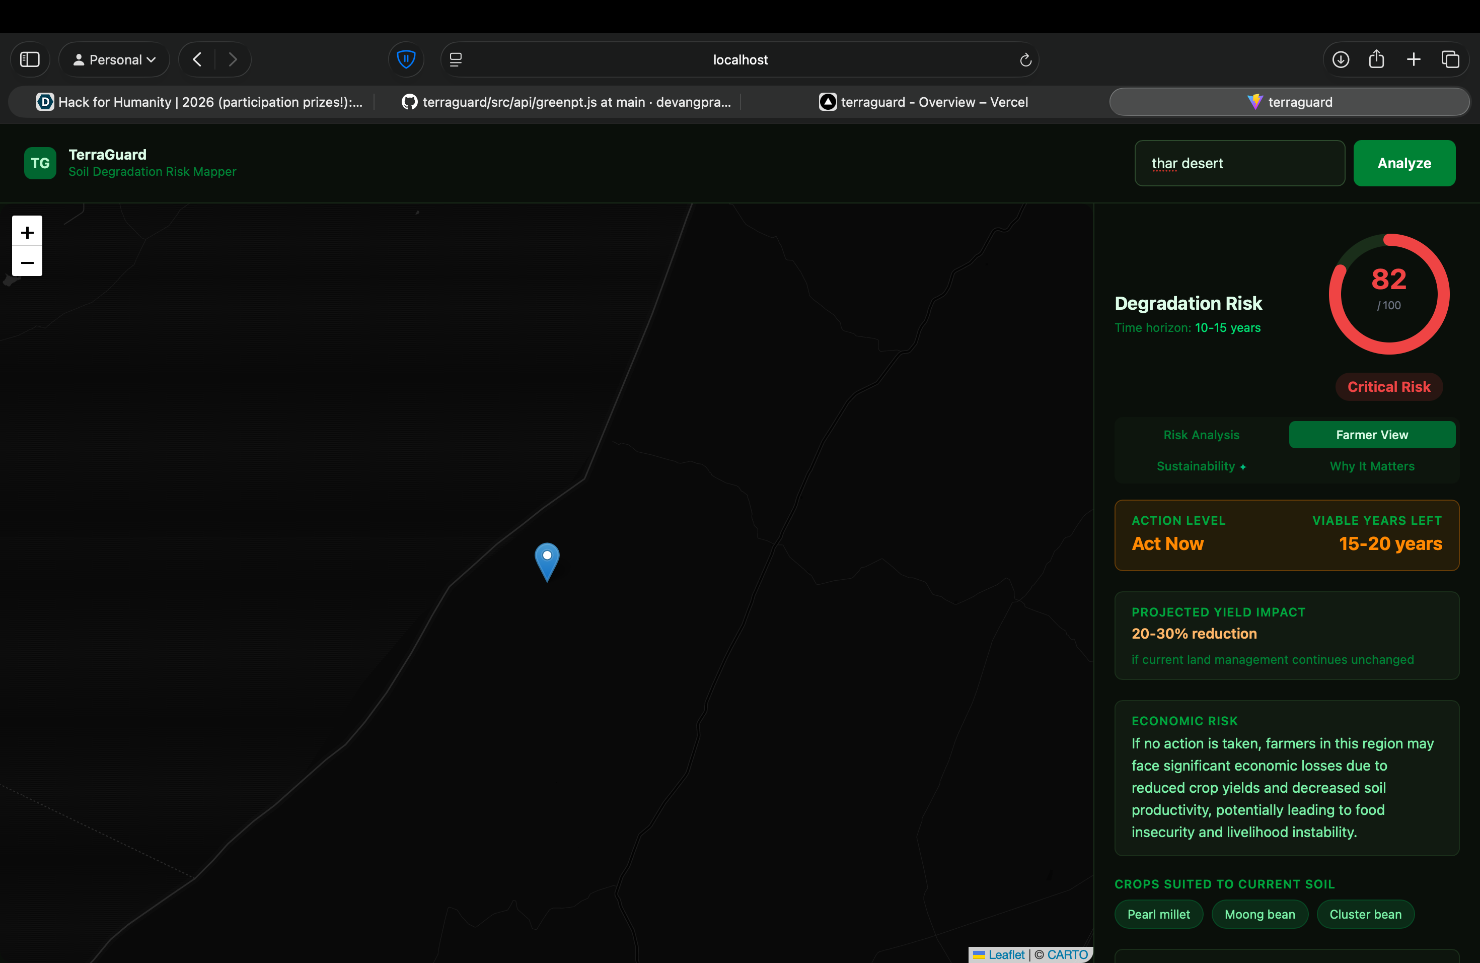Zoom out on the map
This screenshot has width=1480, height=963.
(x=27, y=262)
